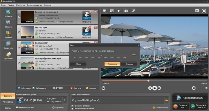This screenshot has width=209, height=111.
Task: Skip to next clip in player
Action: [159, 88]
